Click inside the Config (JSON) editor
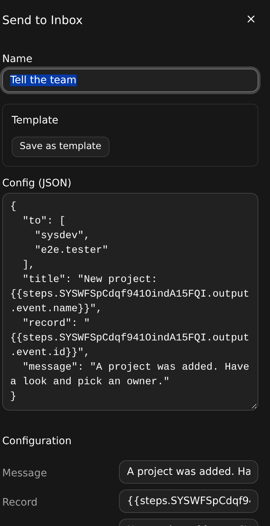This screenshot has width=270, height=526. coord(130,302)
